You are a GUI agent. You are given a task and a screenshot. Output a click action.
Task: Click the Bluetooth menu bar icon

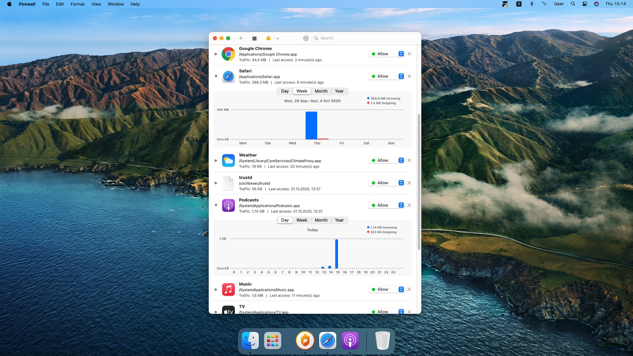532,4
